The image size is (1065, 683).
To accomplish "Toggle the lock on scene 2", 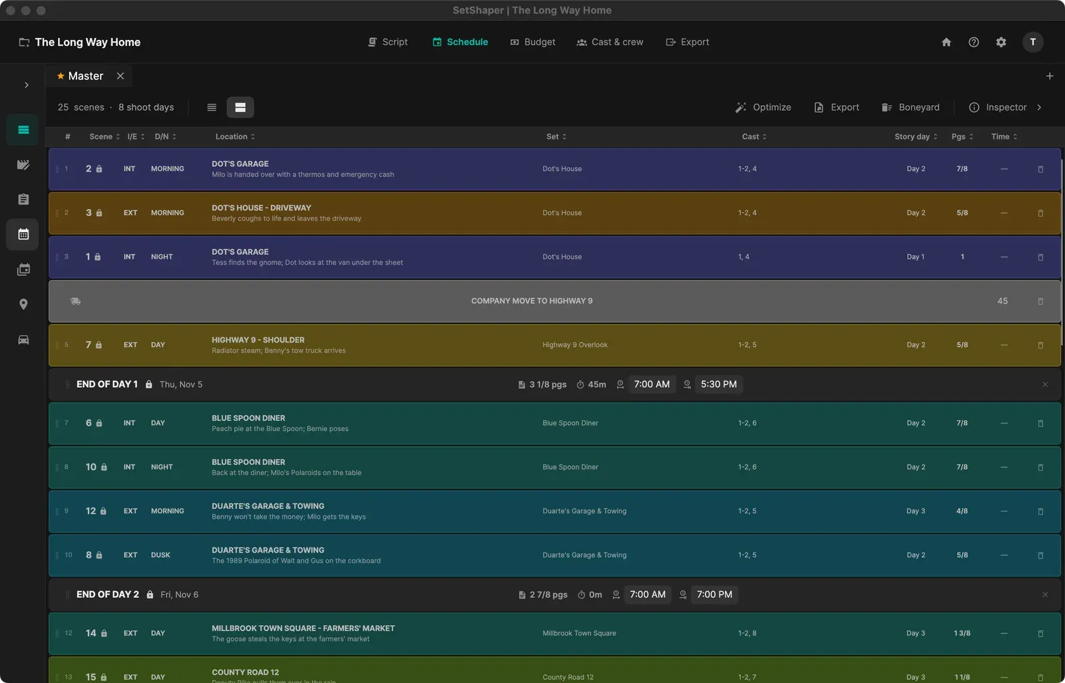I will click(x=99, y=169).
